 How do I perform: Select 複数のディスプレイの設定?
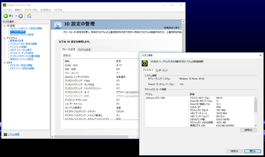[22, 59]
